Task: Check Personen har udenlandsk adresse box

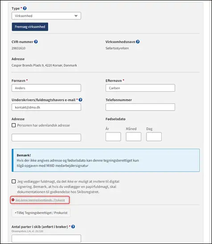Action: click(x=14, y=125)
